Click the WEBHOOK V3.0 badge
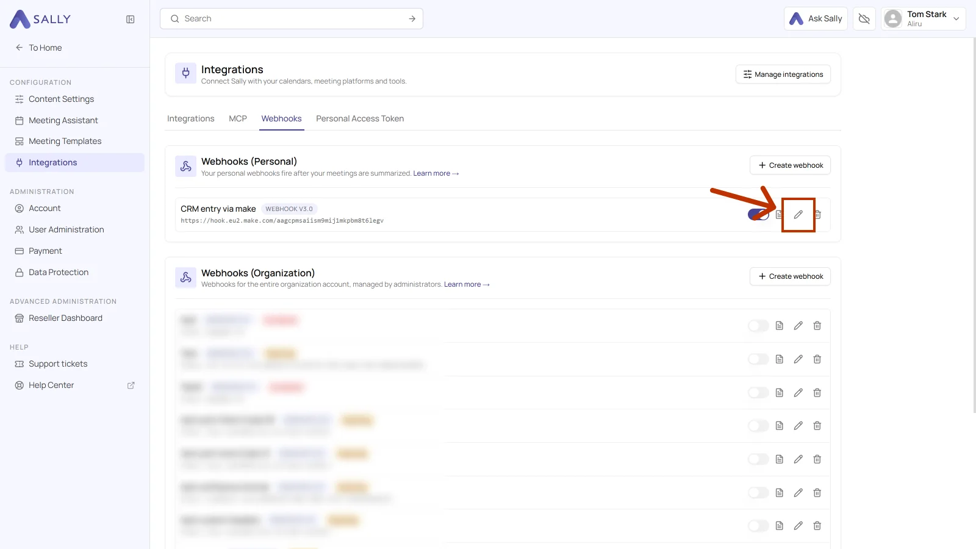 289,209
